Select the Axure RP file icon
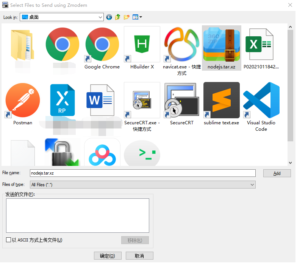The image size is (297, 263). point(63,100)
